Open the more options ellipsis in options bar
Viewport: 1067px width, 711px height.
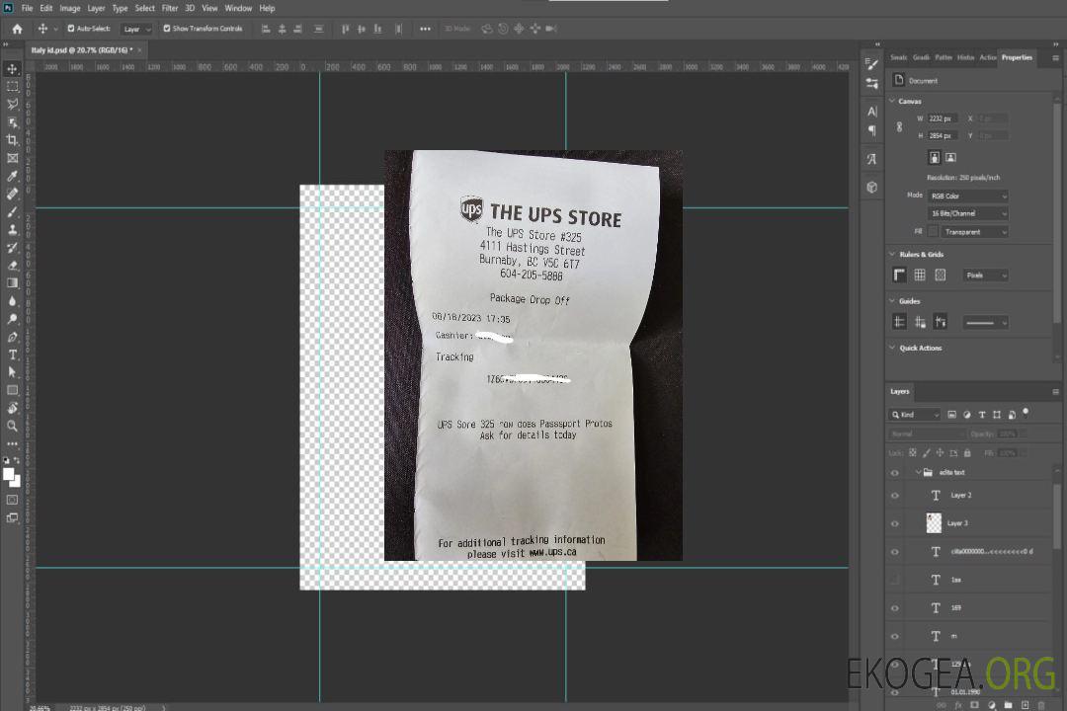[x=425, y=29]
